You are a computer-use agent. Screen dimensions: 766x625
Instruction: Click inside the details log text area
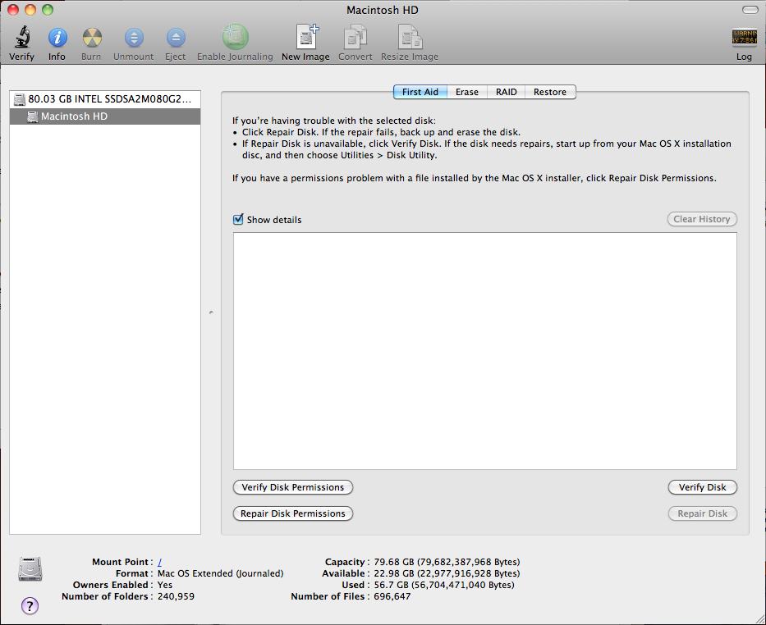click(x=485, y=351)
